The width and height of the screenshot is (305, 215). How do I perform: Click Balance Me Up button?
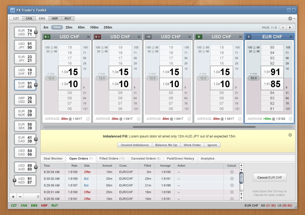point(166,145)
